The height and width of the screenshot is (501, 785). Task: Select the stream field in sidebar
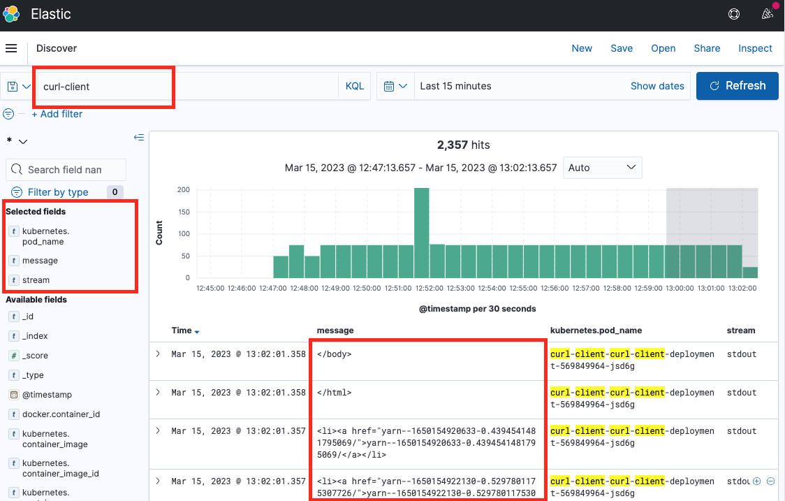tap(36, 280)
